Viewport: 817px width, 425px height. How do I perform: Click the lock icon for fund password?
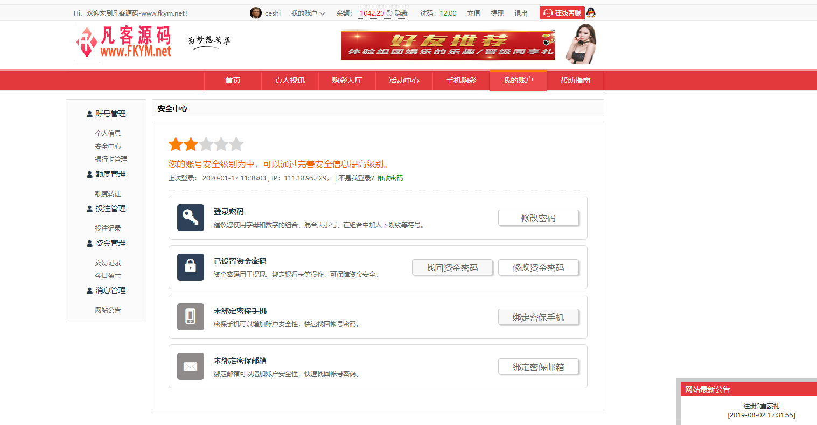[x=190, y=267]
